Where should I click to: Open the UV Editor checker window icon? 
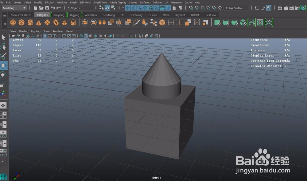pos(260,22)
